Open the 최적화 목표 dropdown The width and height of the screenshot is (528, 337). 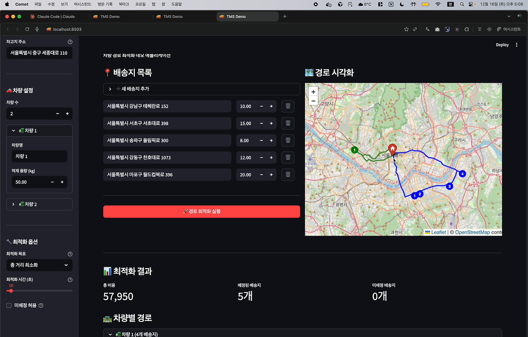pyautogui.click(x=40, y=265)
